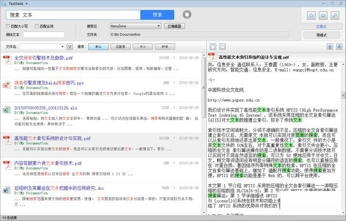This screenshot has height=221, width=346.
Task: Click PDF icon of 高性能文本索引系统 list result
Action: point(7,140)
